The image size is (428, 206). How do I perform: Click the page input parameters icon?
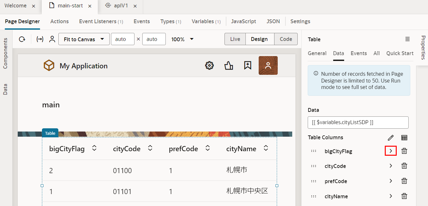click(x=40, y=39)
